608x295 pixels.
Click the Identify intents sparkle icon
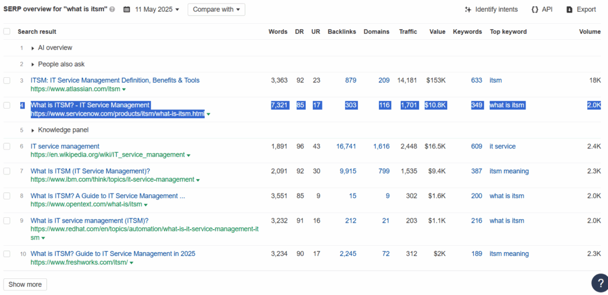(468, 9)
